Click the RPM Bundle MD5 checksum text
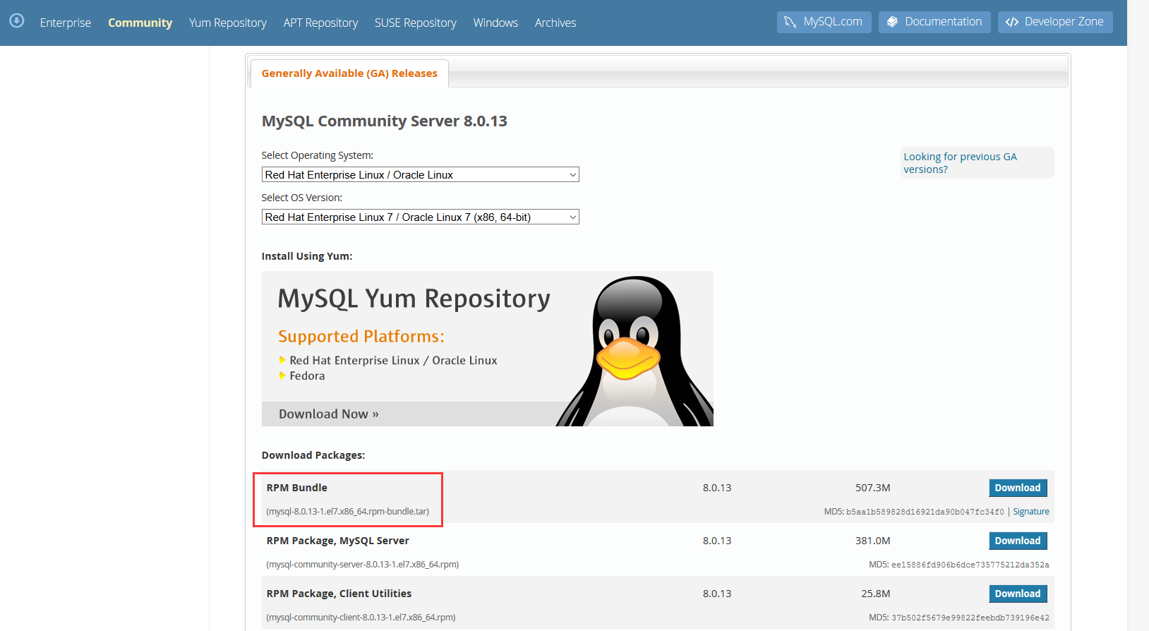 coord(914,512)
